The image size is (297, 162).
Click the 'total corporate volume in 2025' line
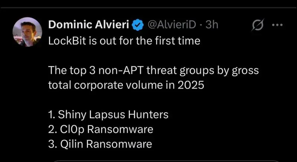click(126, 85)
